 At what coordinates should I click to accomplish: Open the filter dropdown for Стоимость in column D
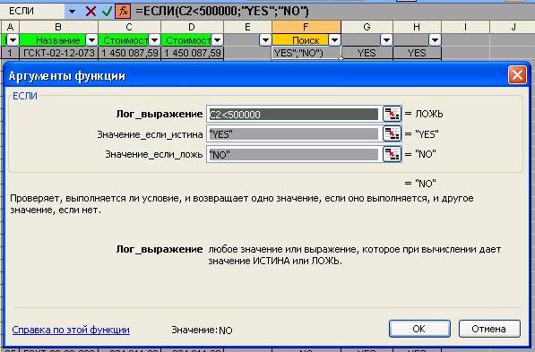point(217,40)
